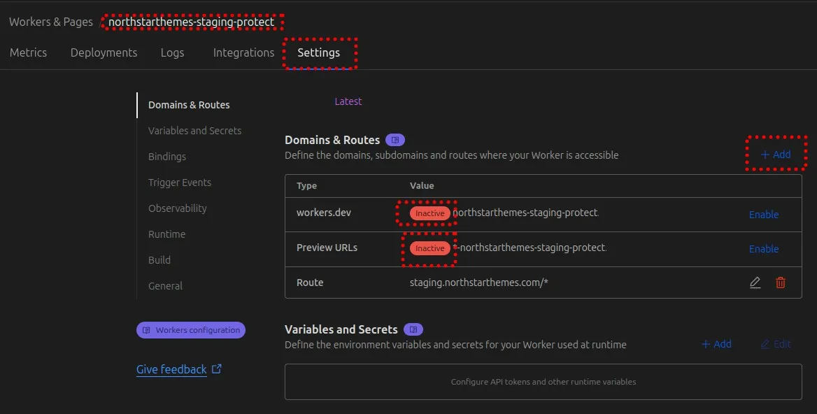Add a new variable or secret
817x414 pixels.
(716, 344)
